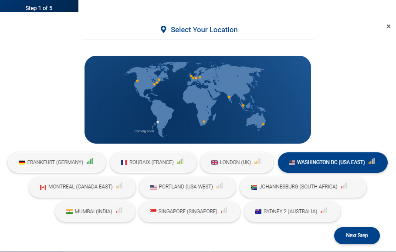Choose the Singapore (Singapore) location

(x=190, y=212)
